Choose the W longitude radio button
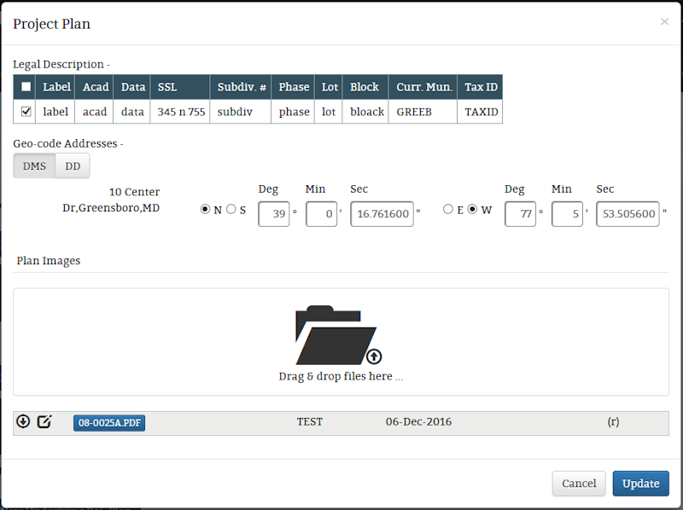The image size is (683, 510). pos(472,210)
